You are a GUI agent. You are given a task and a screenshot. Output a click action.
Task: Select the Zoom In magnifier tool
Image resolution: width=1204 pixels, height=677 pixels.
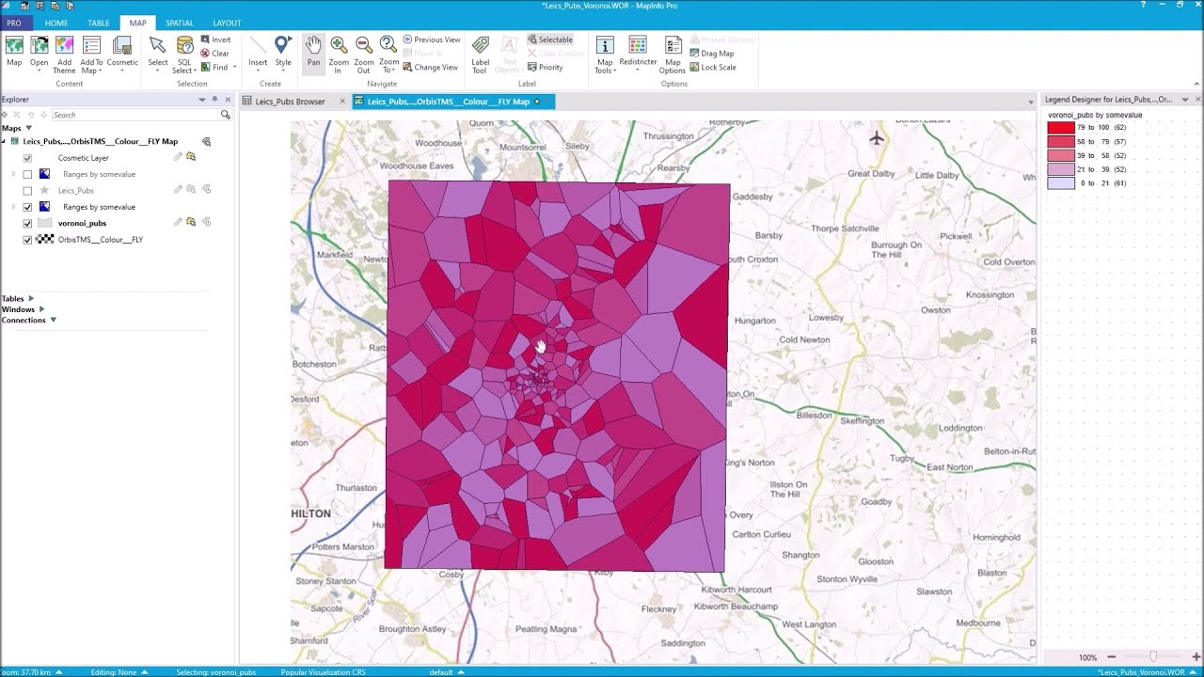(339, 55)
